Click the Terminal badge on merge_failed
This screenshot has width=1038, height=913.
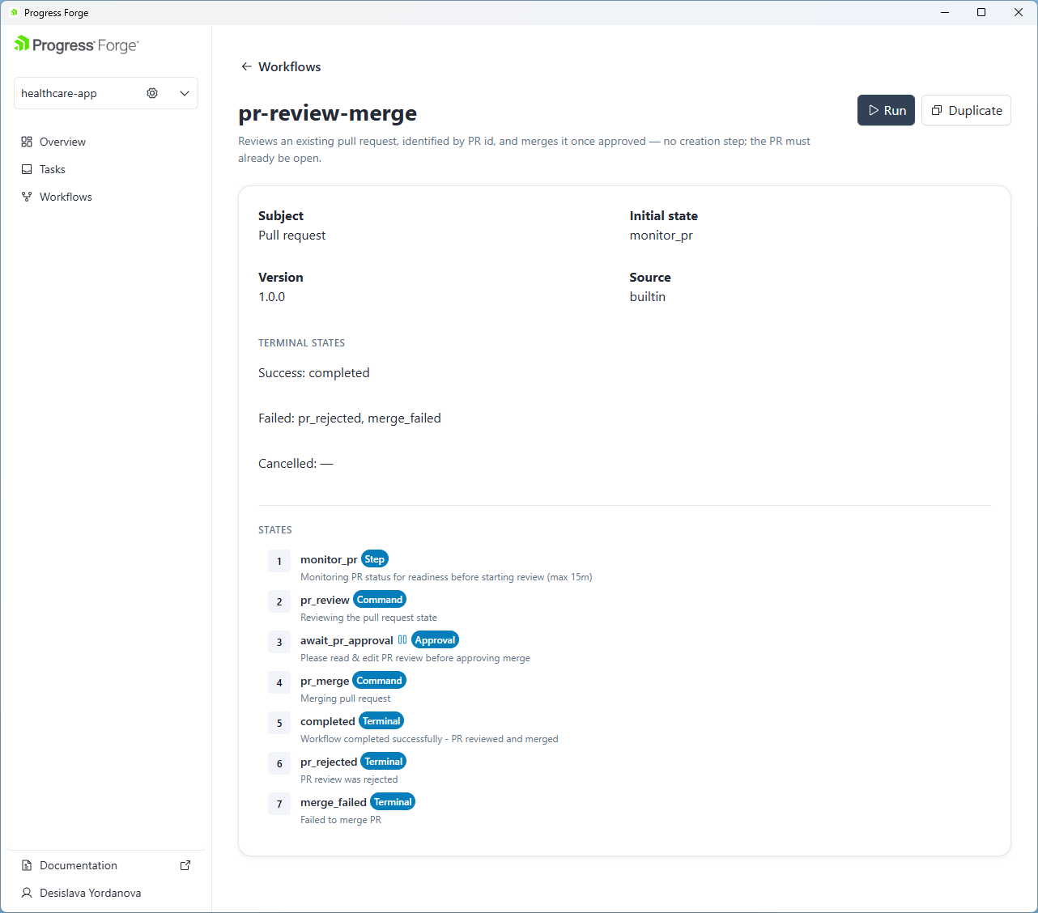393,801
